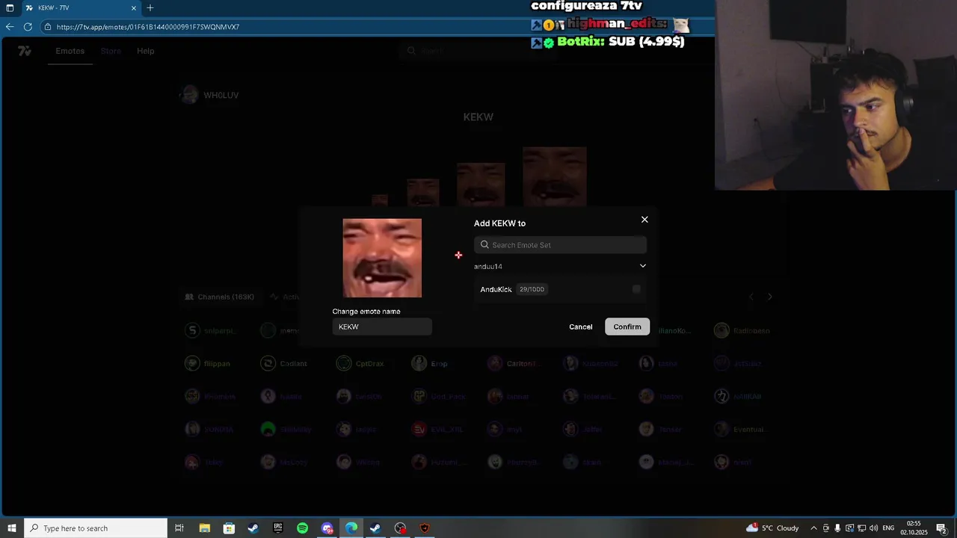Launch Epic Games from taskbar
This screenshot has height=538, width=957.
coord(278,528)
